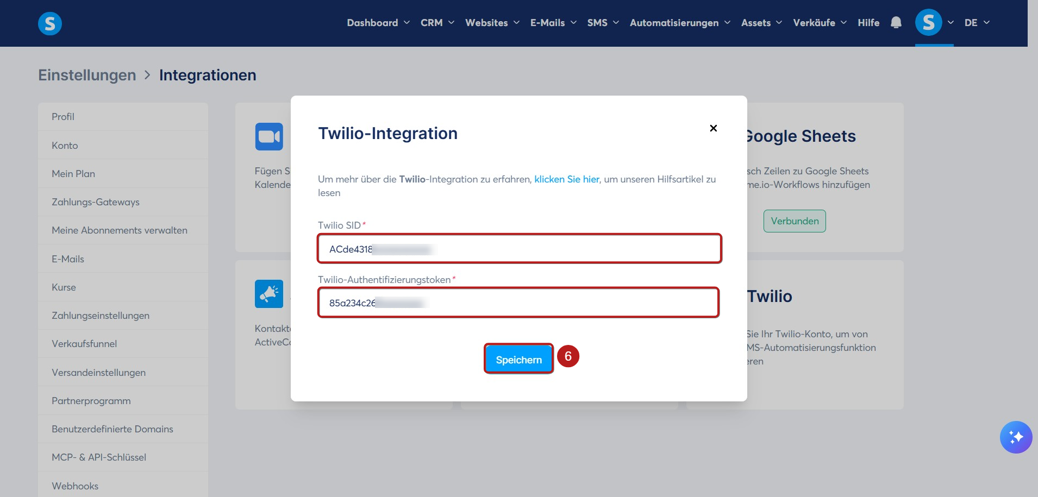Screen dimensions: 1038x497
Task: Click the Twilio card heading
Action: coord(770,297)
